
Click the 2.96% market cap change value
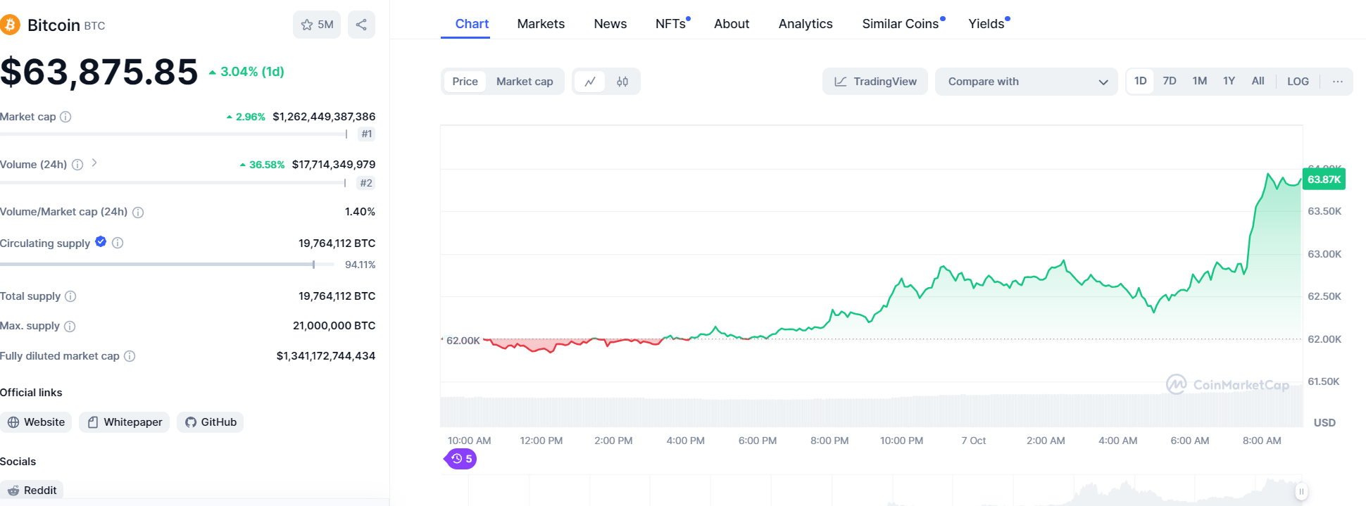[246, 117]
